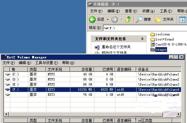
Task: Open Tools and Settings (工具与设置) menu
Action: click(x=47, y=63)
